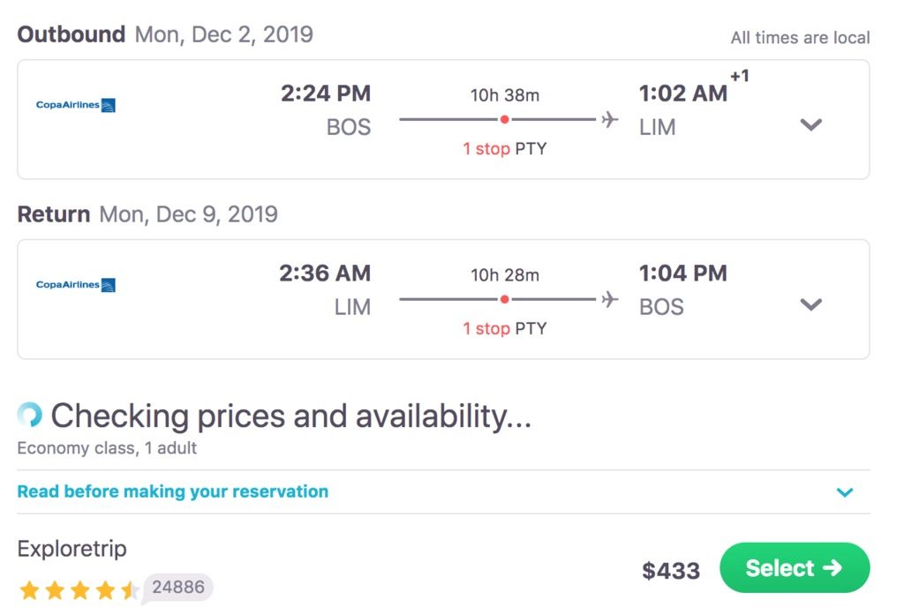This screenshot has height=607, width=904.
Task: Click the 24886 reviews count bubble
Action: pos(178,588)
